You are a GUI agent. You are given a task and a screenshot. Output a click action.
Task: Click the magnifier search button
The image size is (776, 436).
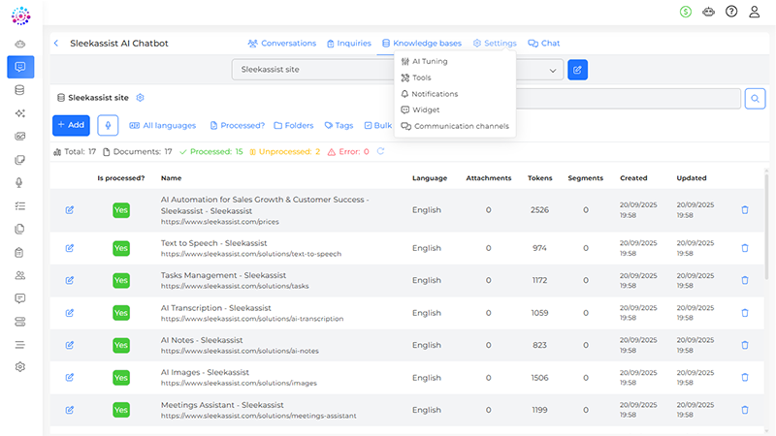pos(755,98)
